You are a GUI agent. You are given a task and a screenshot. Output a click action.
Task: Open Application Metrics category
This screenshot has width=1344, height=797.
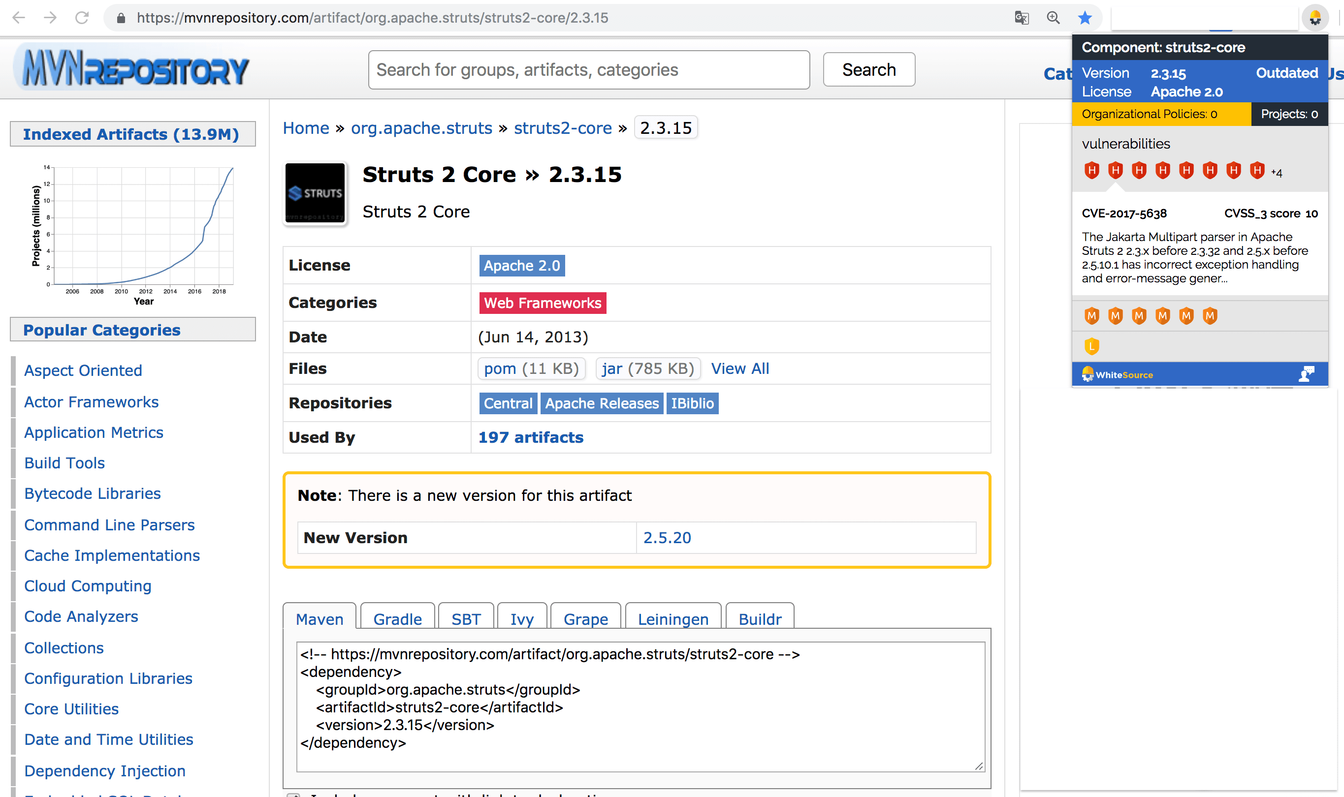(94, 432)
